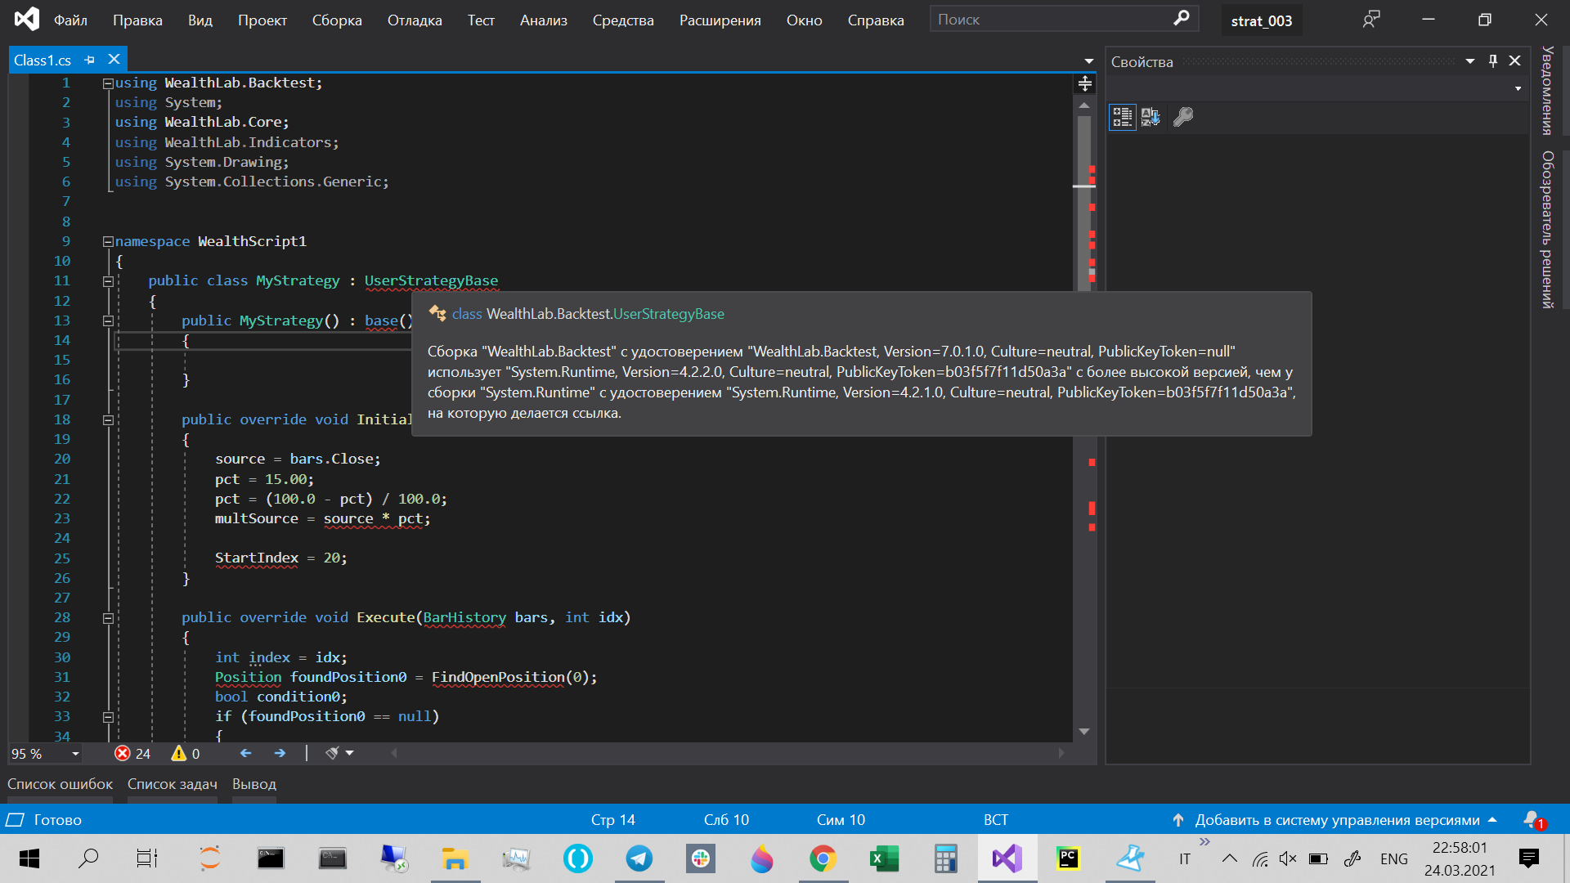Click the red error count icon
This screenshot has height=883, width=1570.
pos(123,753)
